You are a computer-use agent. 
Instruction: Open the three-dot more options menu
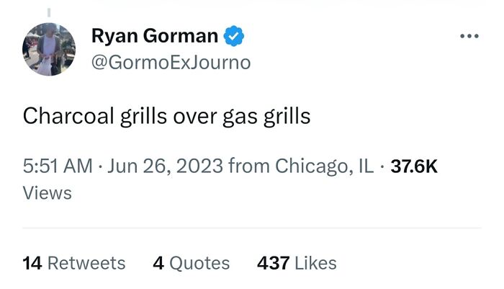pos(471,35)
